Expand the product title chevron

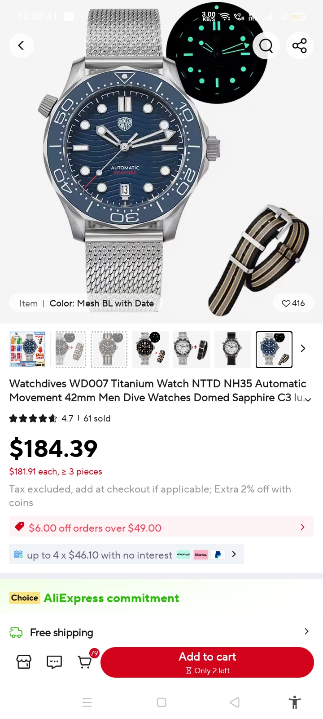pos(308,399)
